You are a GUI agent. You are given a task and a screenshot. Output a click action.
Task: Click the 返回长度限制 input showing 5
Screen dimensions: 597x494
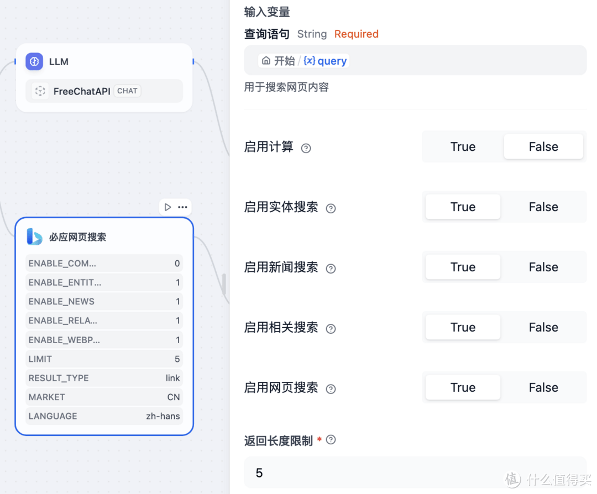click(x=415, y=473)
